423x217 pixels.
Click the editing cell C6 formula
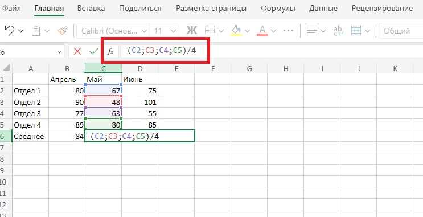click(139, 136)
